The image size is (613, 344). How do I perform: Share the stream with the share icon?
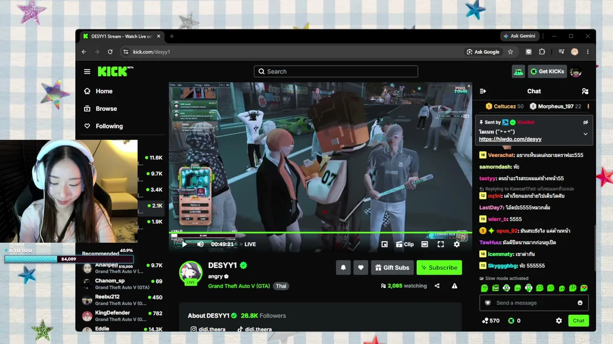pos(437,286)
